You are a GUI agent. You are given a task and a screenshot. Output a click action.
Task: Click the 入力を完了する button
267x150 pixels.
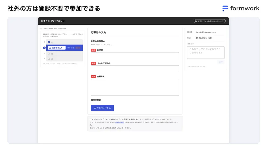click(102, 108)
